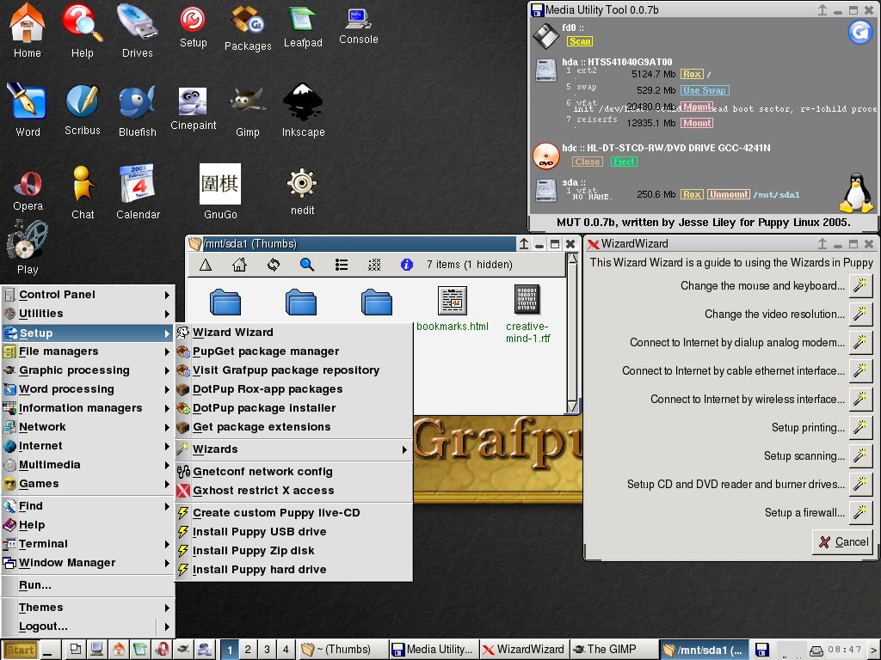The width and height of the screenshot is (881, 660).
Task: Select Wizard Wizard menu entry
Action: click(294, 333)
